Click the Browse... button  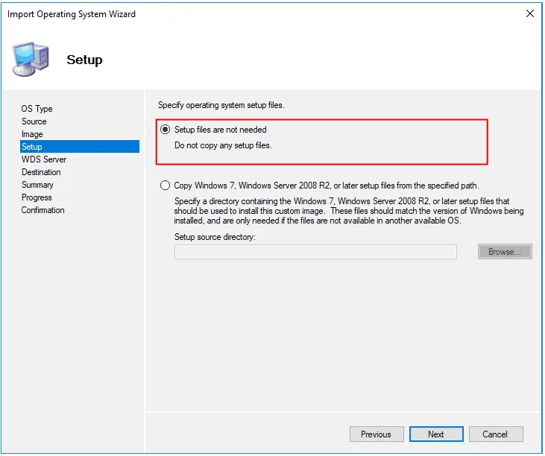point(505,252)
